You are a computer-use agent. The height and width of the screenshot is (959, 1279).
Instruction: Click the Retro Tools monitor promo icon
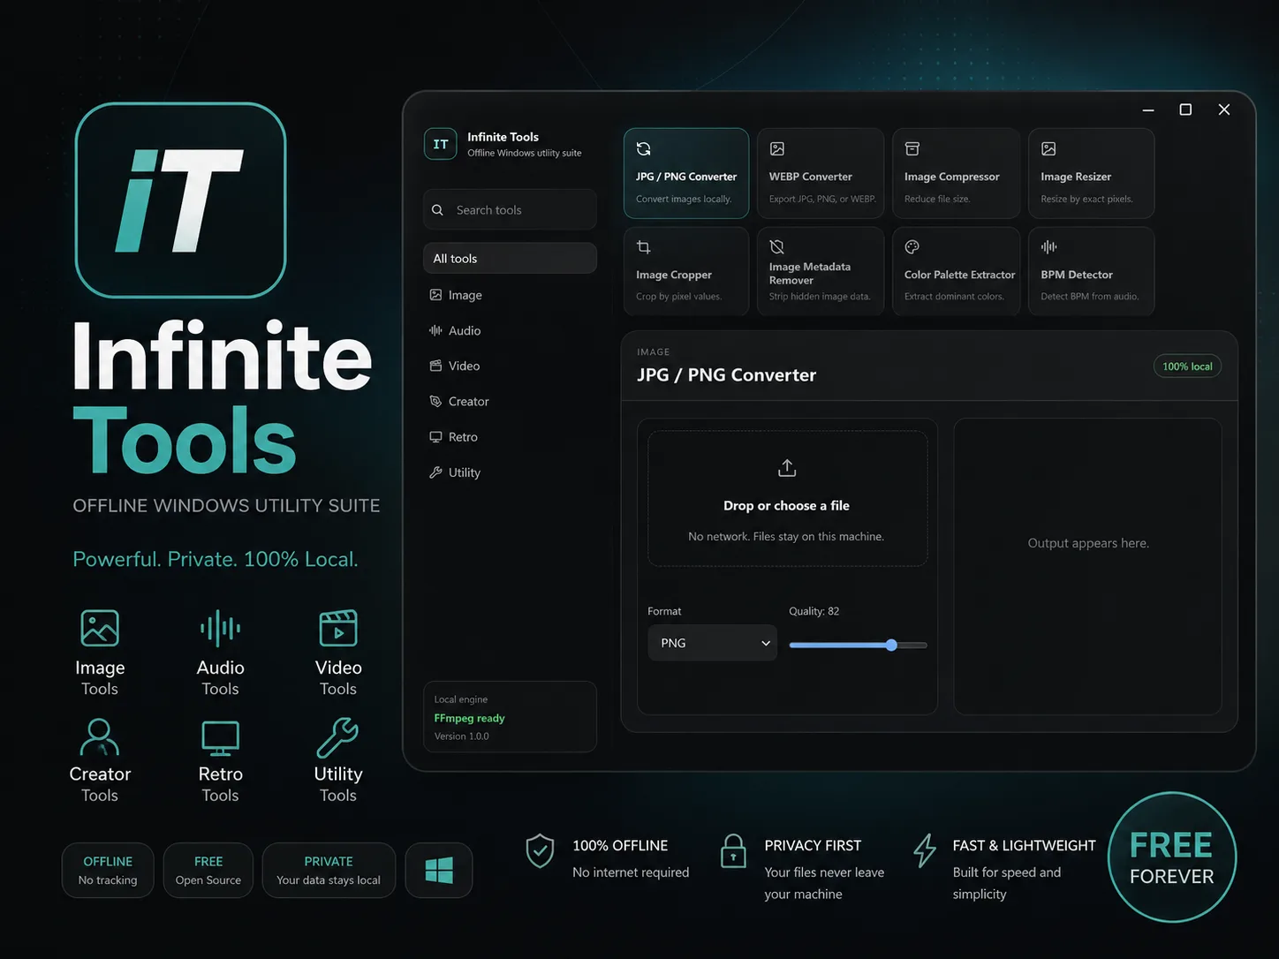pyautogui.click(x=220, y=738)
